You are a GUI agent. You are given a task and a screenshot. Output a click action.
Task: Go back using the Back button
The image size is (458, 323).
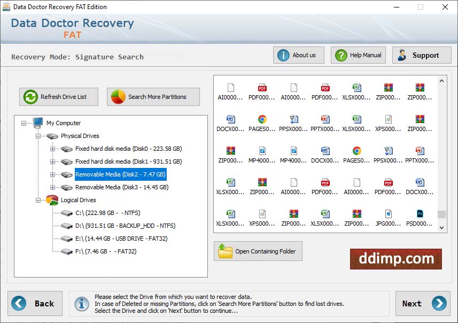[x=35, y=303]
